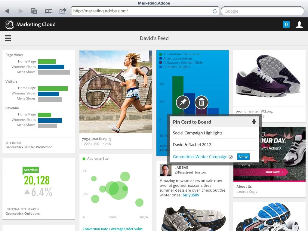
Task: Click the Pin Card to Board header
Action: [x=192, y=122]
